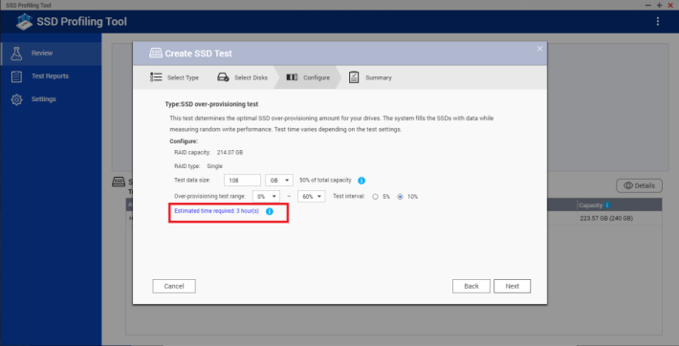Maximize the SSD Profiling Tool window
Viewport: 679px width, 346px height.
(x=660, y=5)
